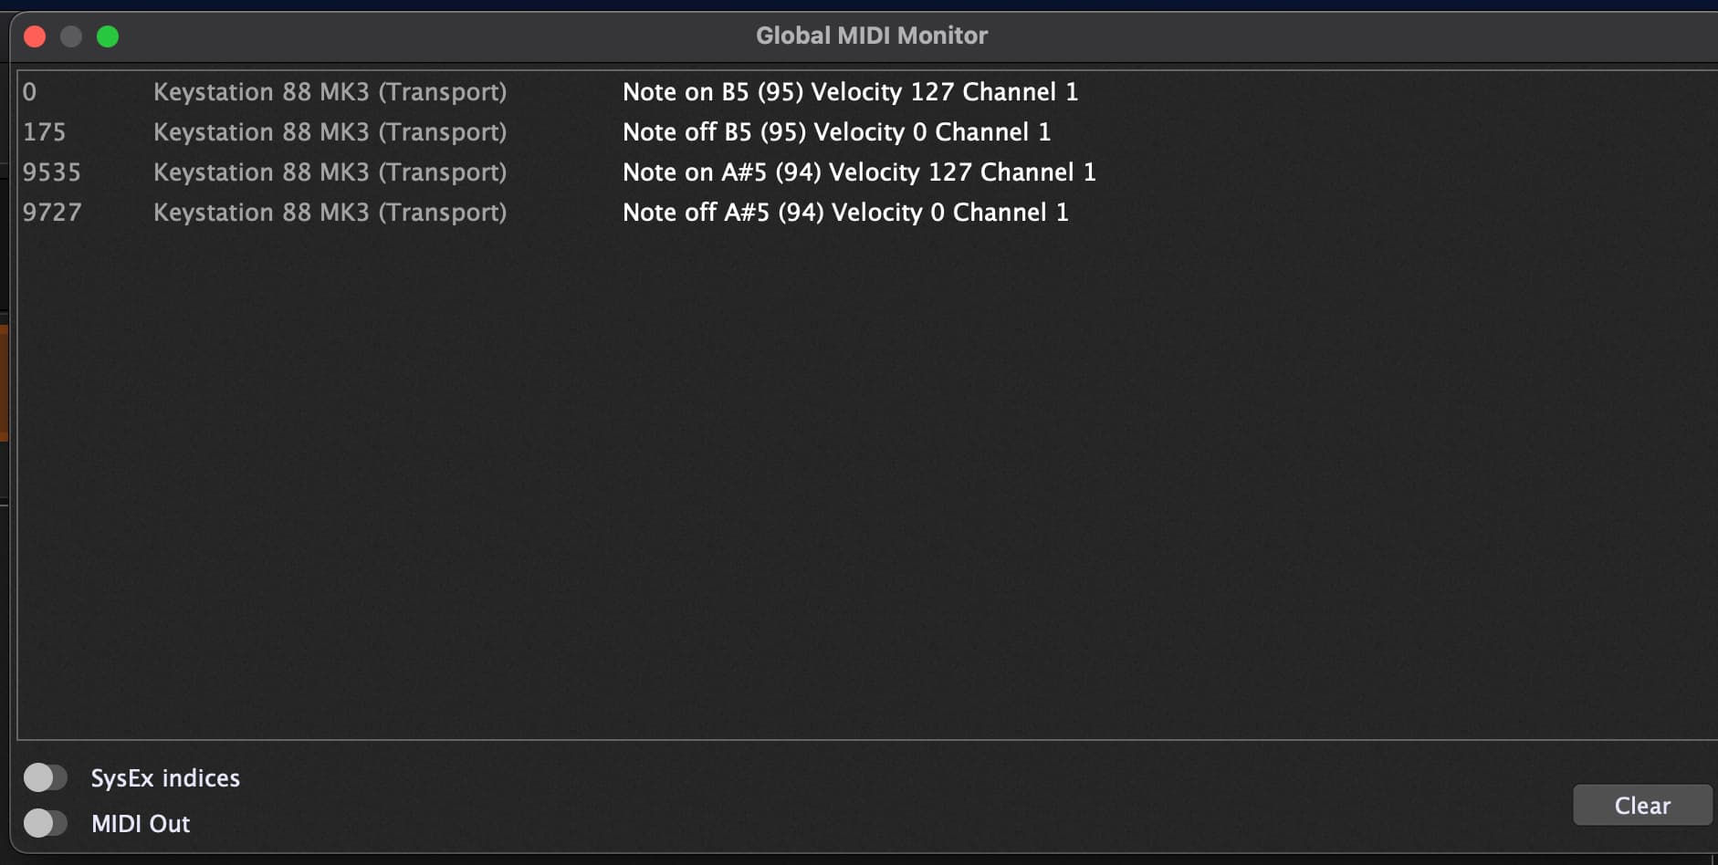
Task: Select the Note off A#5 event row
Action: (844, 212)
